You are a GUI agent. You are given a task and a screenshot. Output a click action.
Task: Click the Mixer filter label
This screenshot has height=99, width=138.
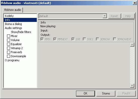pyautogui.click(x=14, y=36)
